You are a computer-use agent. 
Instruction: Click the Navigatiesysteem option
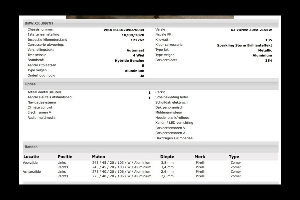click(42, 102)
